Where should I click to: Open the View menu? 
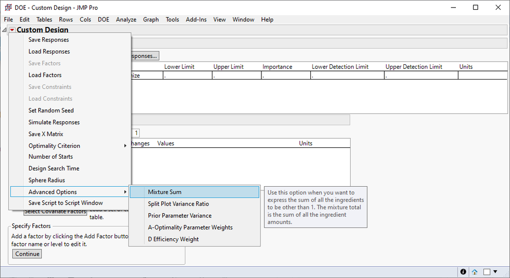pos(220,19)
